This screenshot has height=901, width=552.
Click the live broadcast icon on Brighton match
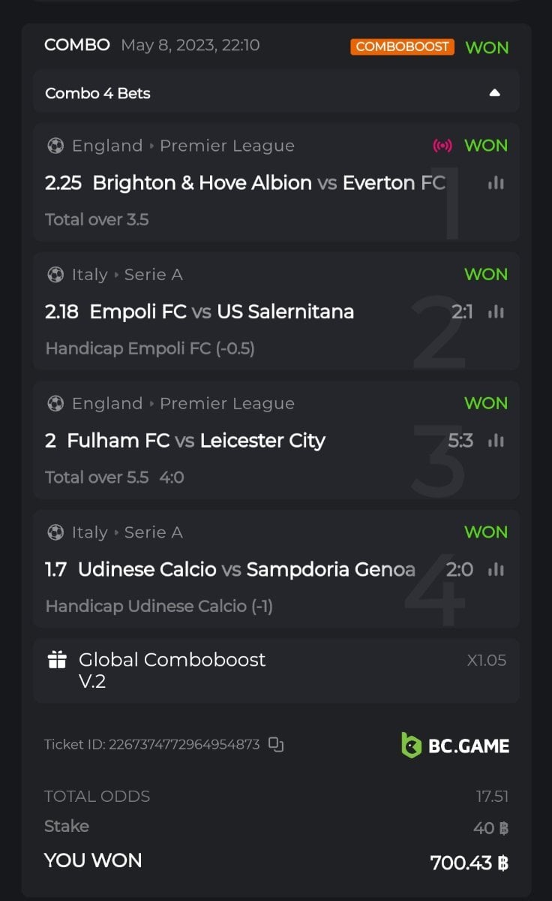442,146
